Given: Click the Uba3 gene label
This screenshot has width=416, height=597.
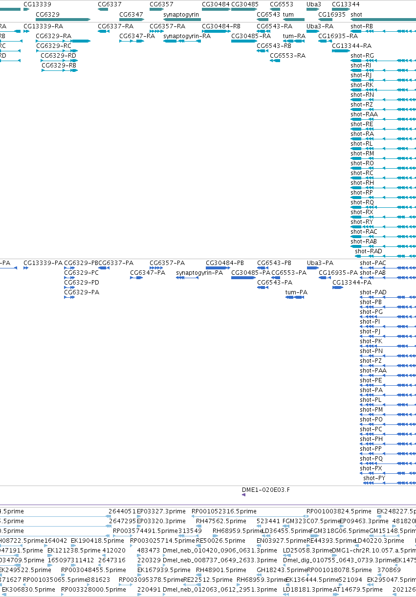Looking at the screenshot, I should [x=314, y=4].
